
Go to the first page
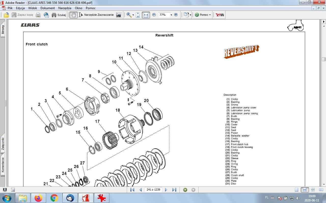[132, 190]
